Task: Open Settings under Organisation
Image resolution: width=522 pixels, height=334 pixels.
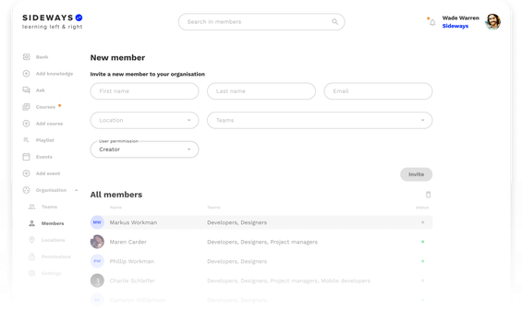Action: [x=51, y=273]
